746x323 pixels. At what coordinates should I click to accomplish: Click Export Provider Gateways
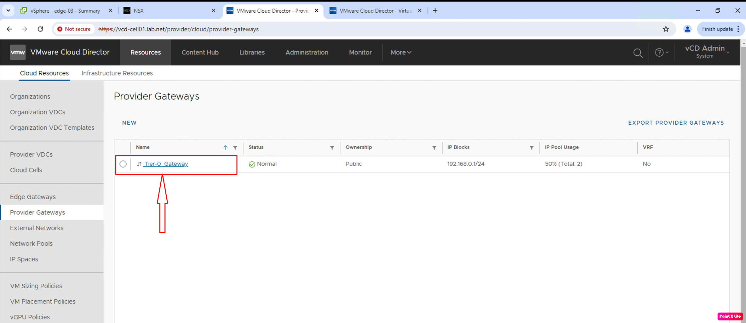[x=676, y=123]
